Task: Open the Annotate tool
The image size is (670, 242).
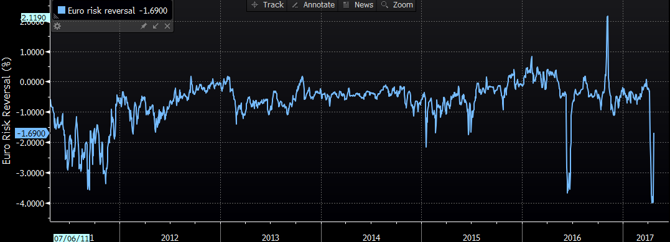Action: (313, 5)
